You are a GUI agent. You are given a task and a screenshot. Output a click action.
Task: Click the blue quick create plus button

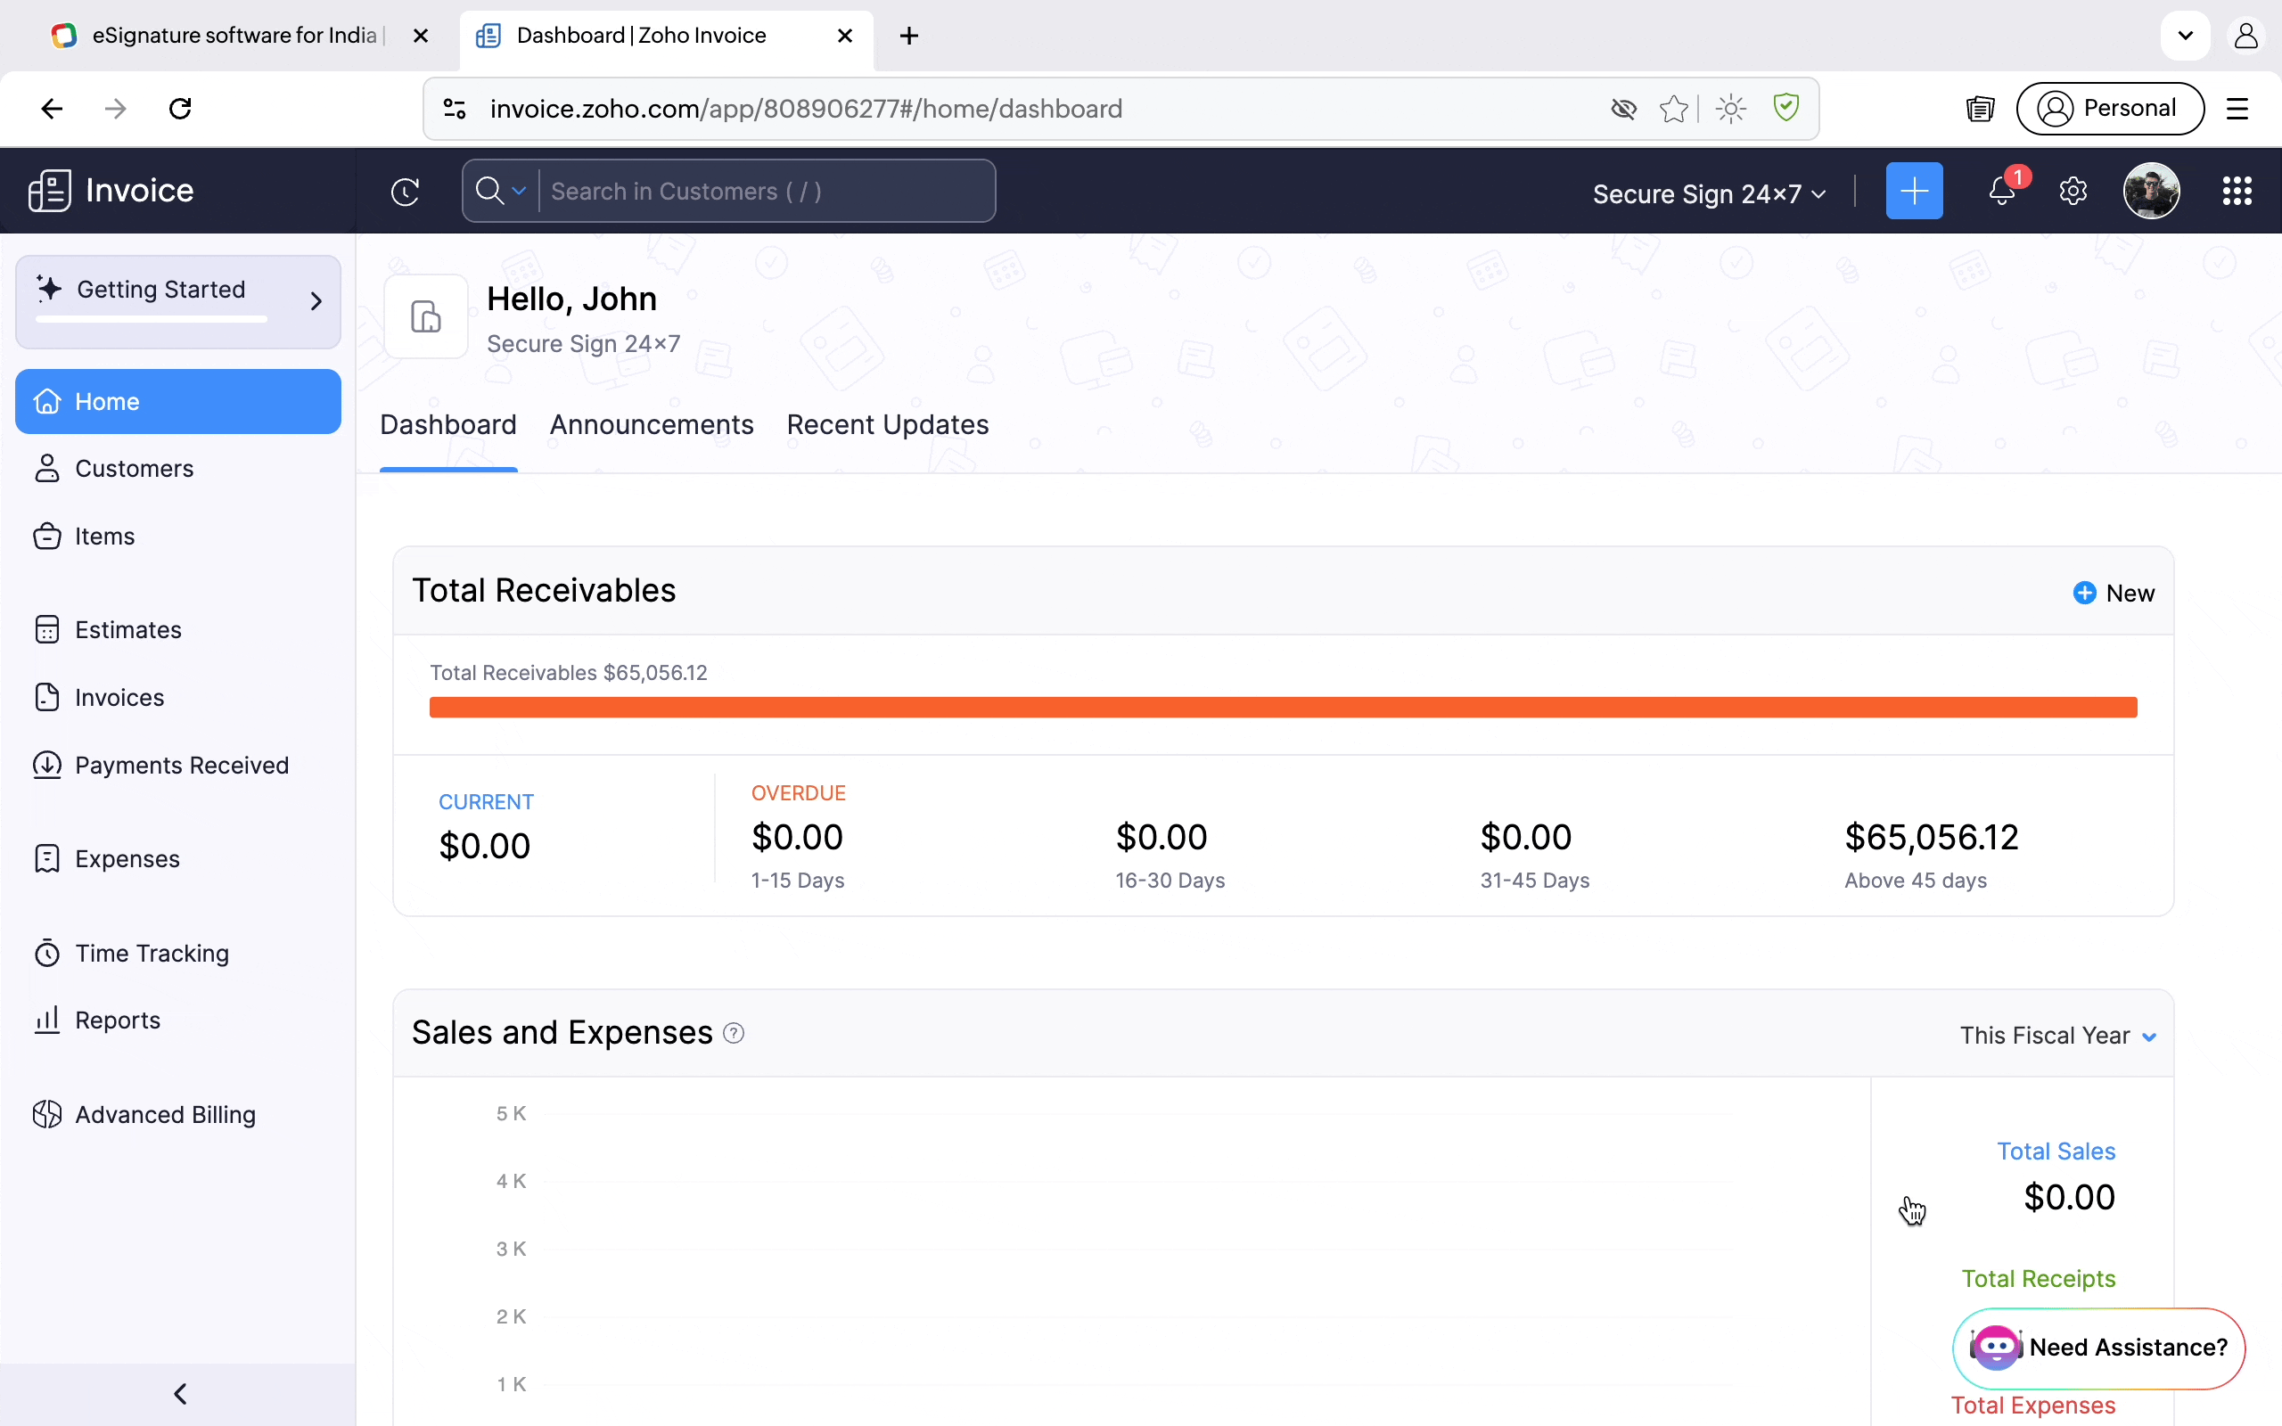(1913, 192)
